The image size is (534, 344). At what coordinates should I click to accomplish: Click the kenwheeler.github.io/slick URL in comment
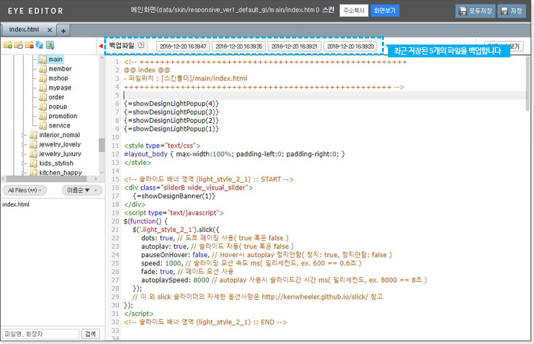point(315,297)
